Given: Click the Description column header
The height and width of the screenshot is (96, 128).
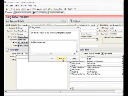Looking at the screenshot, I should 104,57.
